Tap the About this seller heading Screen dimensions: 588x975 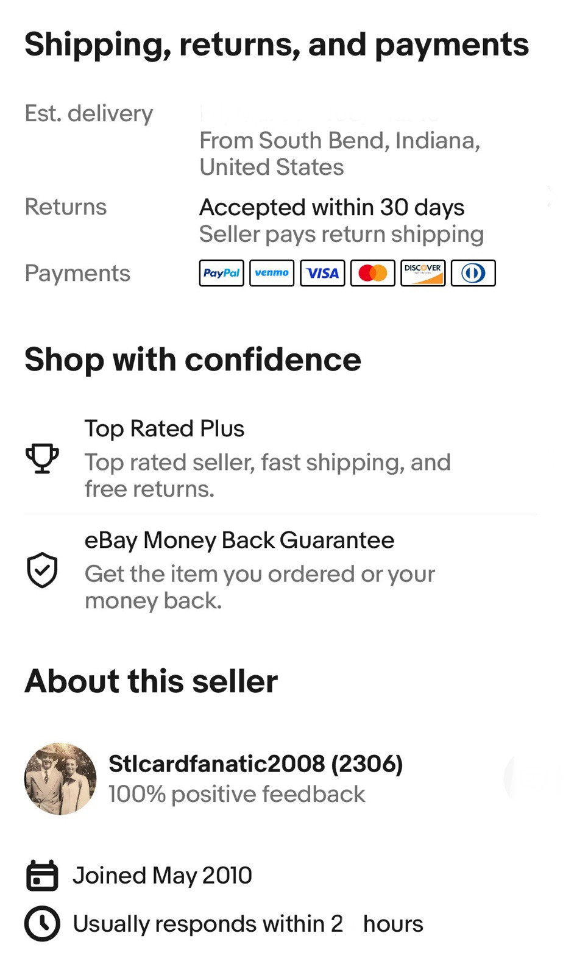pyautogui.click(x=151, y=681)
